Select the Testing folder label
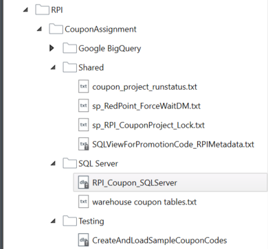This screenshot has width=268, height=249. pos(91,222)
